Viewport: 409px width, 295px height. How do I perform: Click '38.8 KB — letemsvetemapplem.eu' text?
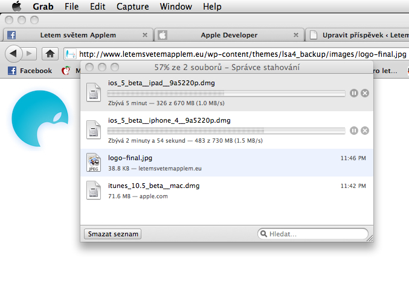coord(155,169)
